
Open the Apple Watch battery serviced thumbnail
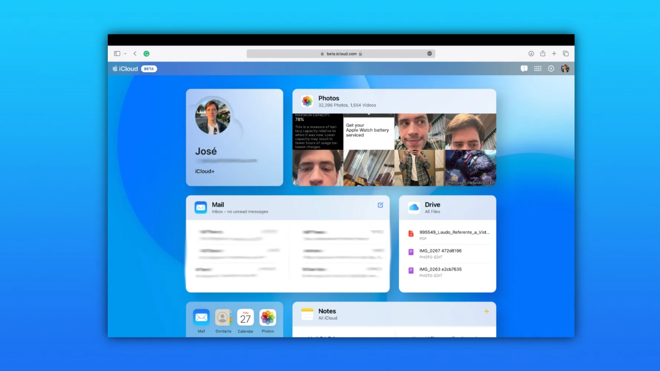(369, 132)
